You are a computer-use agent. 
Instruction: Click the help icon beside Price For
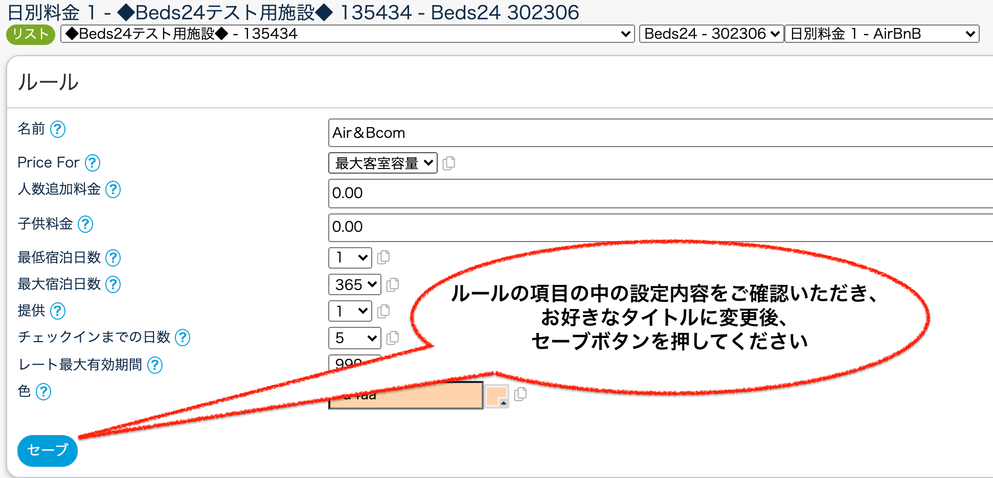click(92, 163)
